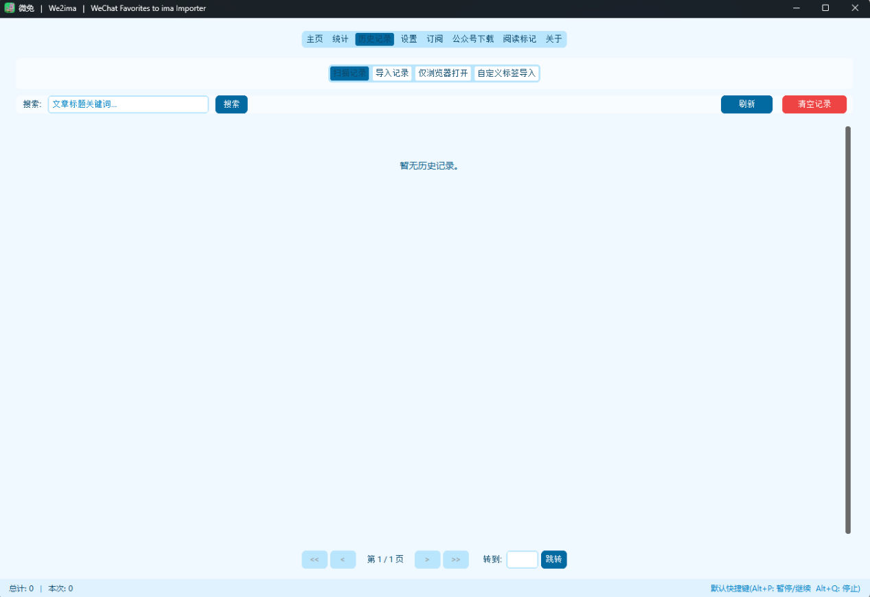Maximize the We2ima window
This screenshot has height=597, width=870.
coord(825,8)
